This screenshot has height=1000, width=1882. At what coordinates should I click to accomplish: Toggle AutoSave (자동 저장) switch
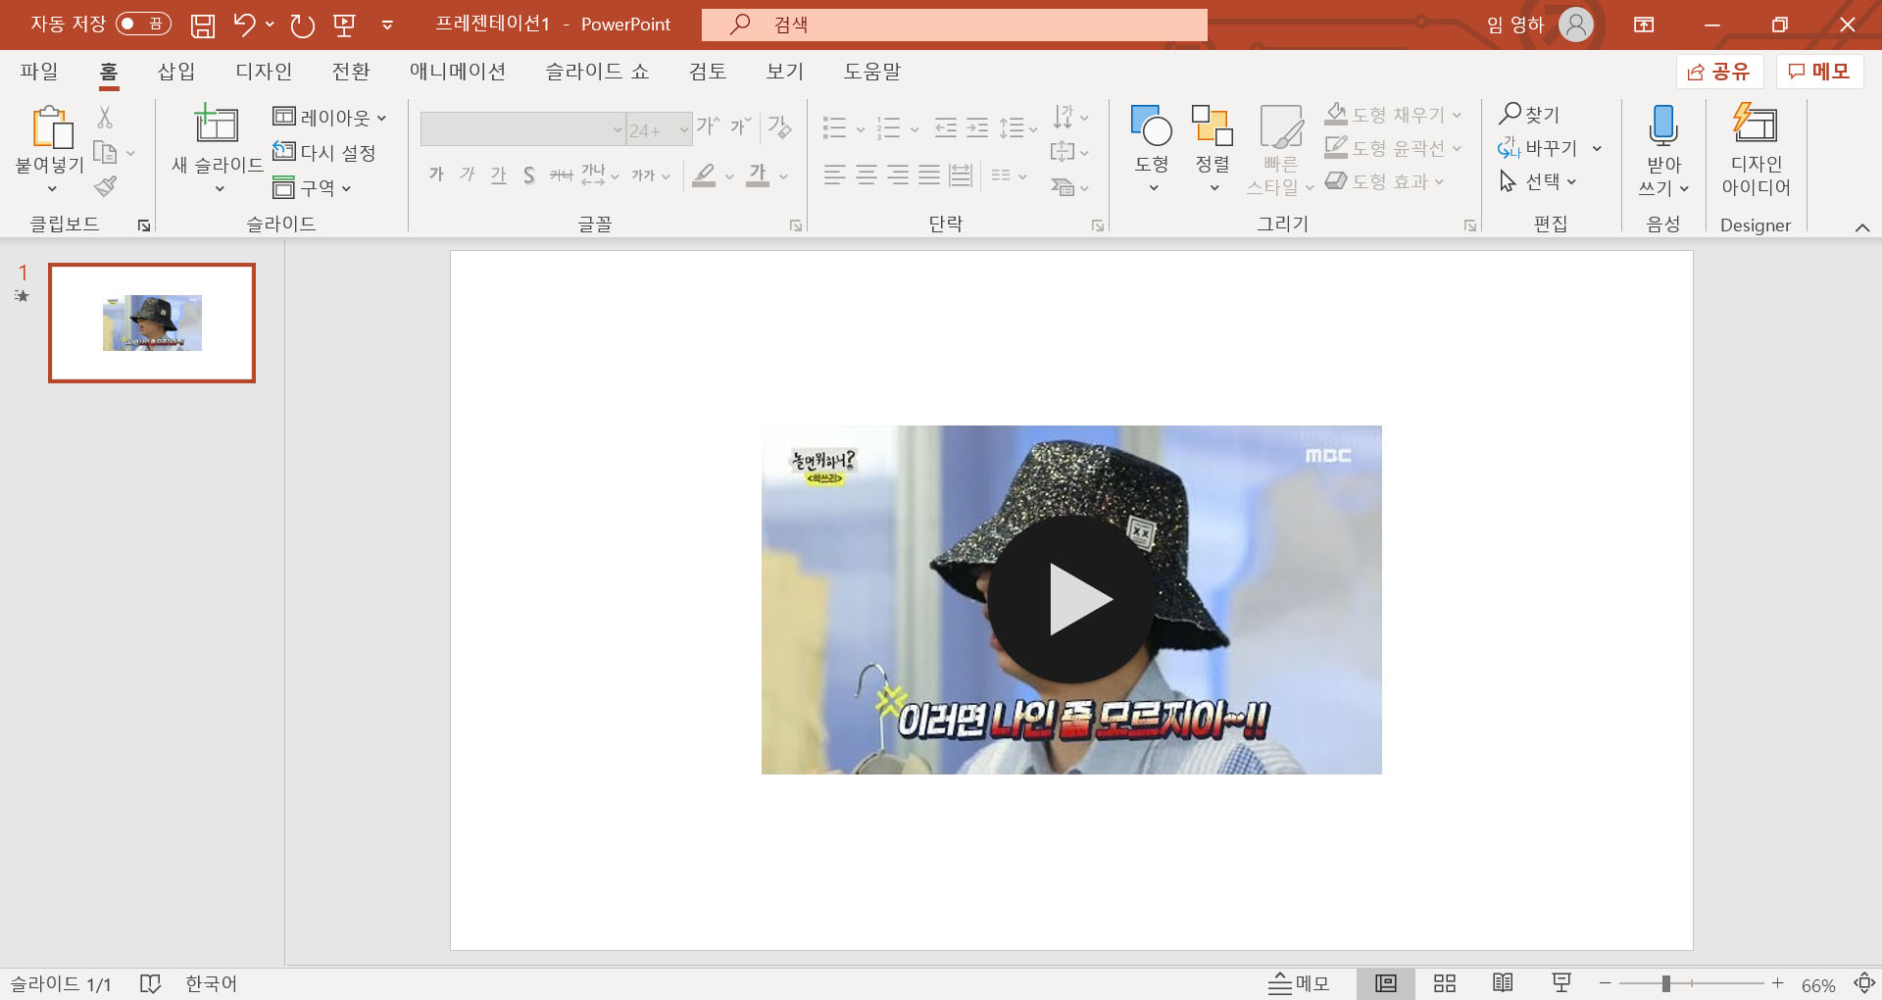(x=143, y=24)
